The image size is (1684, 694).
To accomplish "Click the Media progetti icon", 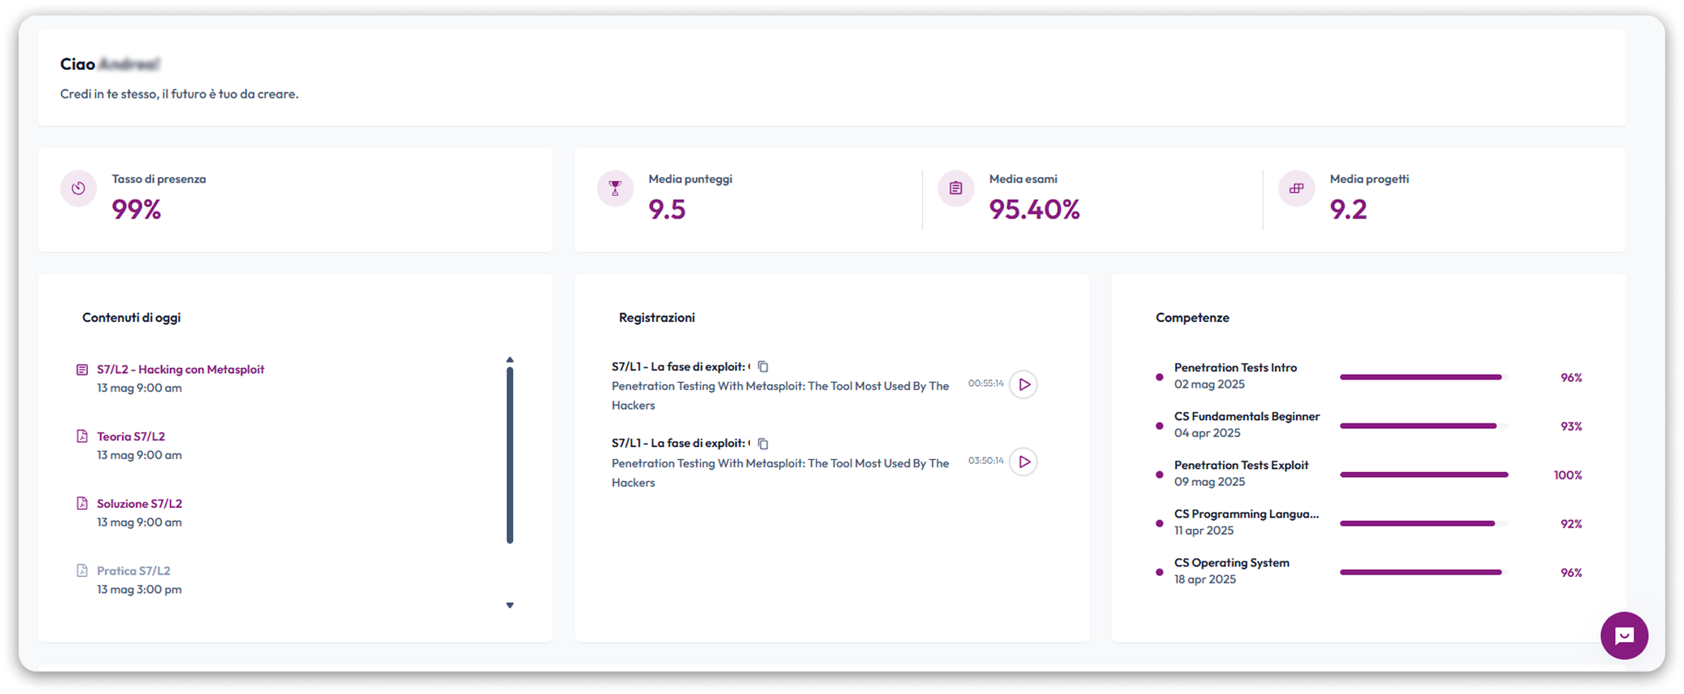I will coord(1296,189).
